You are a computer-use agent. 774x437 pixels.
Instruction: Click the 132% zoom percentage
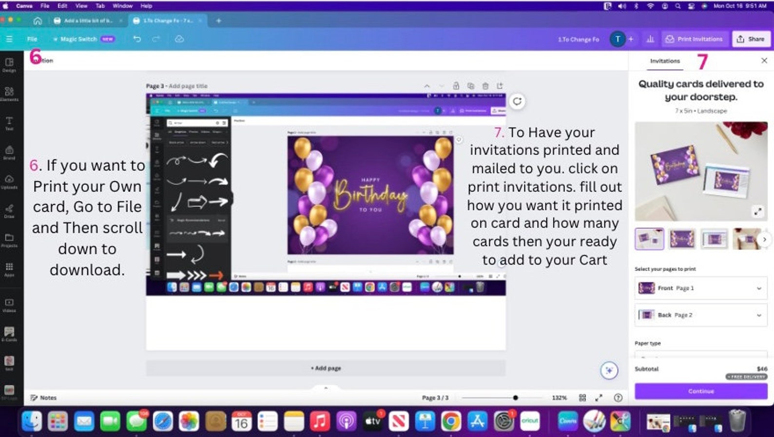(559, 398)
